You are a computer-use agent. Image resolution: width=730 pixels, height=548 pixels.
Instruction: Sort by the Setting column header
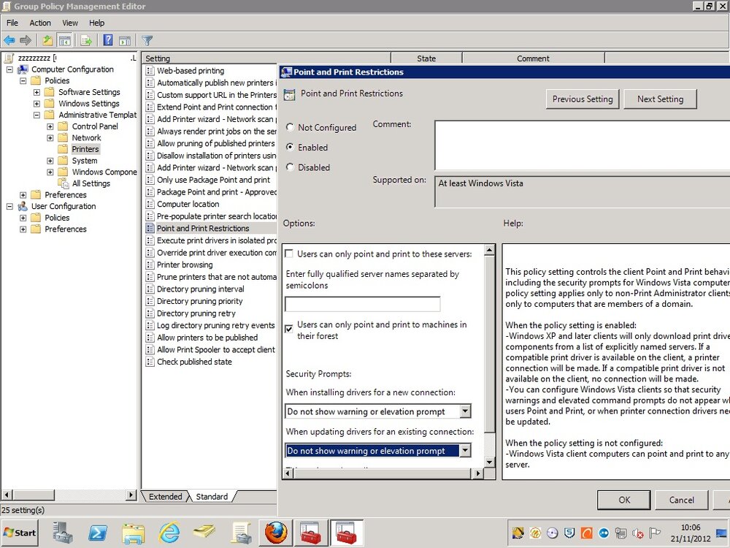click(266, 58)
